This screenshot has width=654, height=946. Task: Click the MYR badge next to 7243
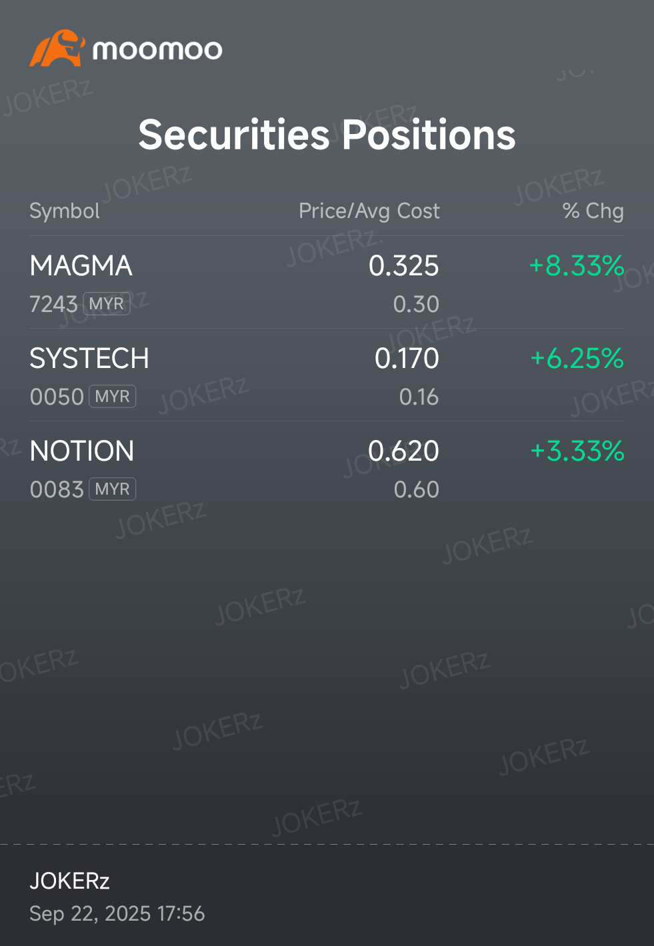[x=107, y=304]
